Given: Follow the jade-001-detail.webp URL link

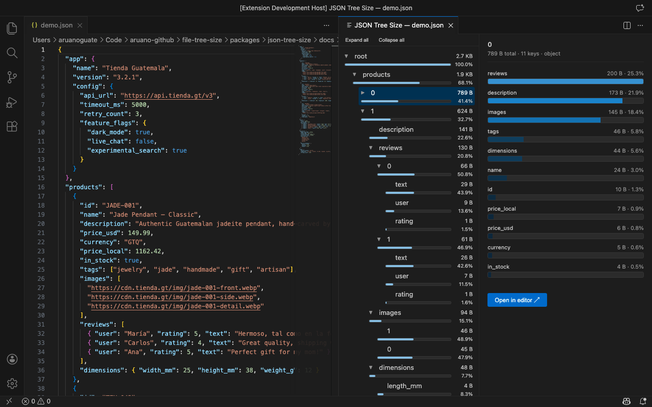Looking at the screenshot, I should pos(176,306).
